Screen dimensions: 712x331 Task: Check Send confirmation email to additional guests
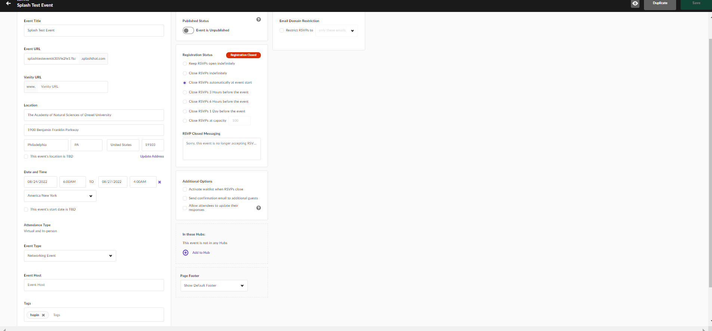point(185,199)
